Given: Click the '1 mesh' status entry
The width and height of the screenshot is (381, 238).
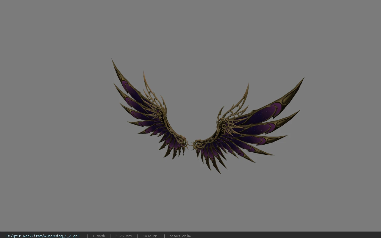Looking at the screenshot, I should point(99,236).
